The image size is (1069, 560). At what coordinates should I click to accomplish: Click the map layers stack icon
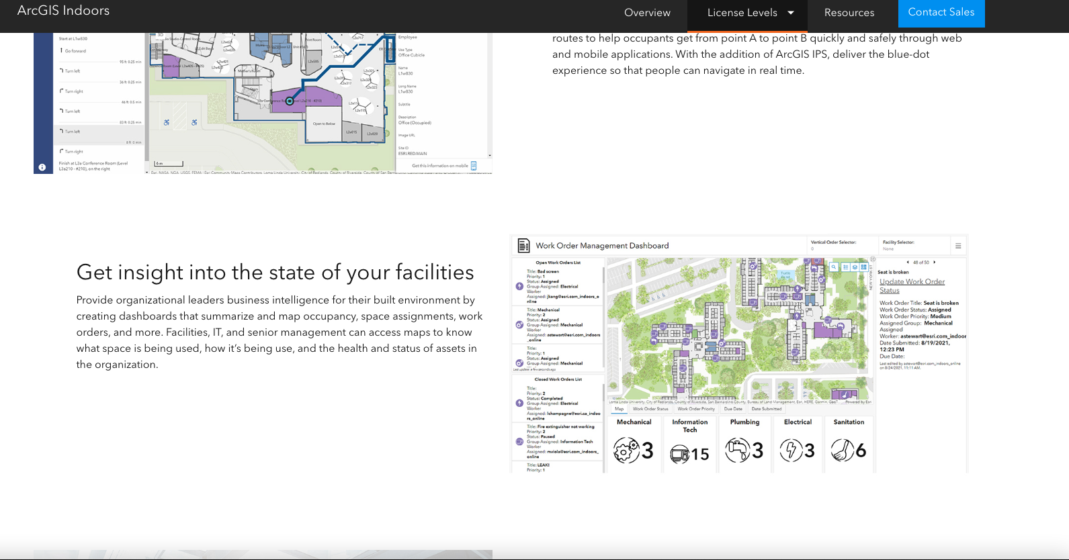click(855, 267)
